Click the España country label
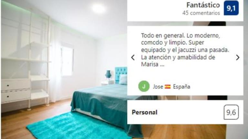 181,87
